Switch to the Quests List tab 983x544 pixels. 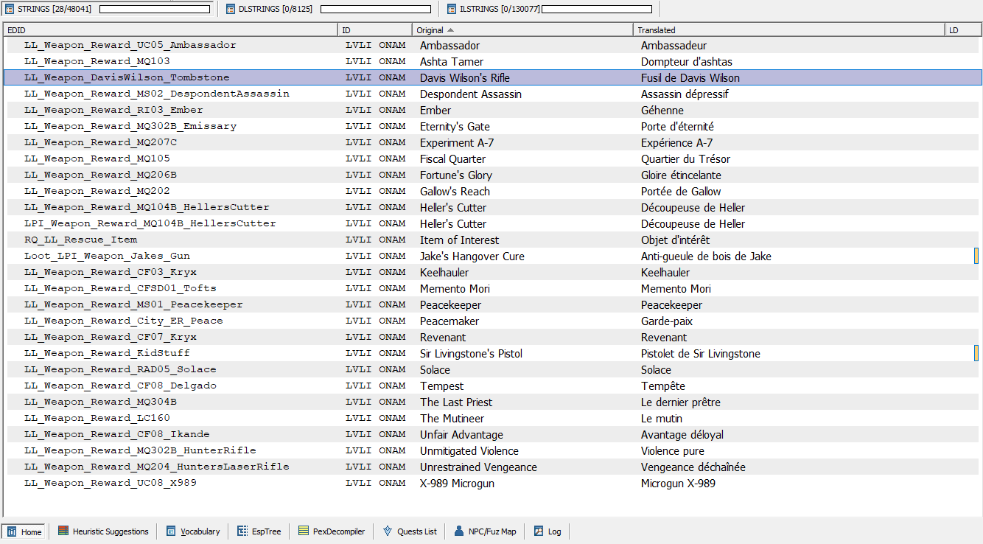click(410, 531)
